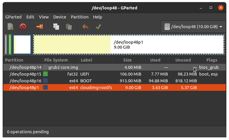Click the green fat32 color swatch
Screen dimensions: 229x140
(45, 74)
